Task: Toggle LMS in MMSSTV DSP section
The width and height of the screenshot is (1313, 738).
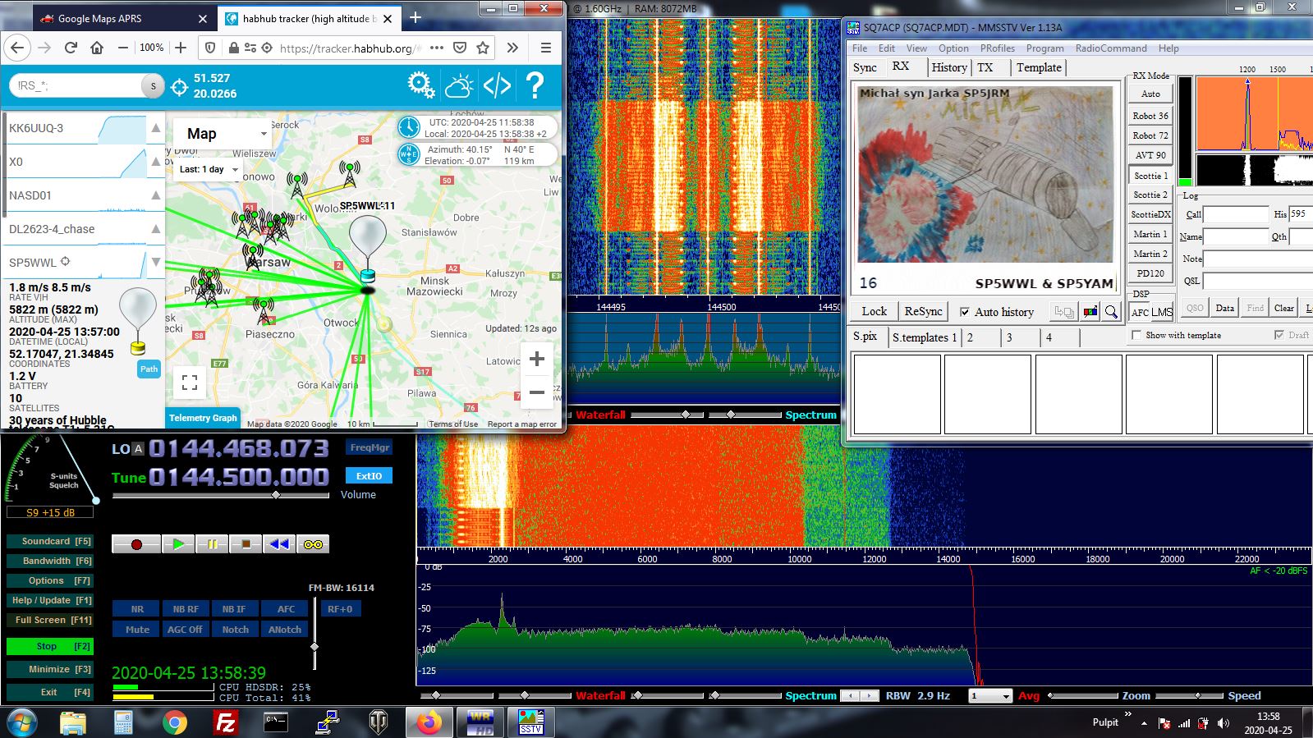Action: 1162,312
